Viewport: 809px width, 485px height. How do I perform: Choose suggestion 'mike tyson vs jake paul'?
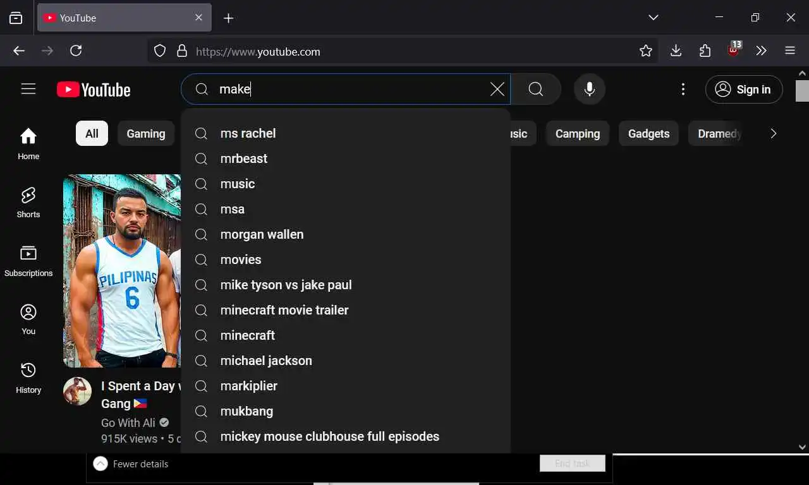[x=346, y=285]
